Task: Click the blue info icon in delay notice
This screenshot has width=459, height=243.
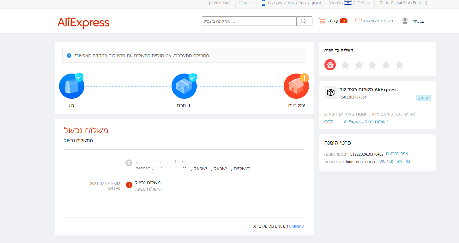Action: point(69,56)
